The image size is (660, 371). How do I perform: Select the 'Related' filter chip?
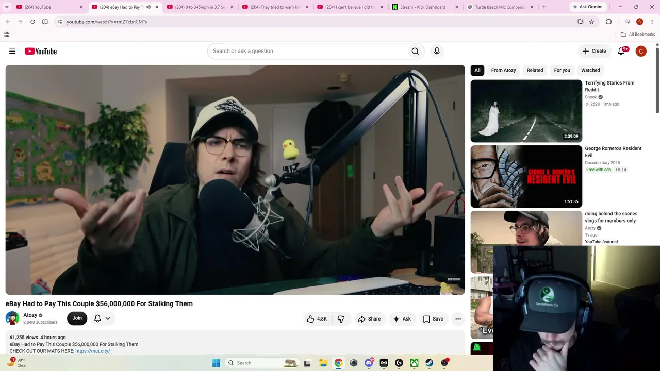[x=535, y=70]
